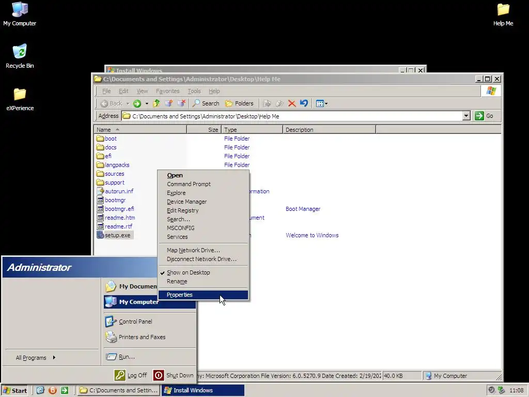Open the Edit menu
This screenshot has height=397, width=529.
click(x=123, y=91)
